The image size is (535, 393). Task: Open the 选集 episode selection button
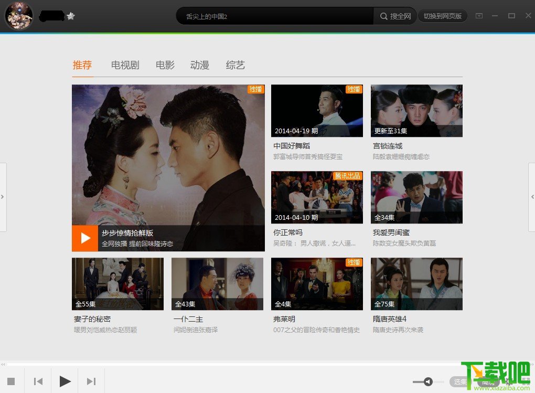pyautogui.click(x=459, y=381)
